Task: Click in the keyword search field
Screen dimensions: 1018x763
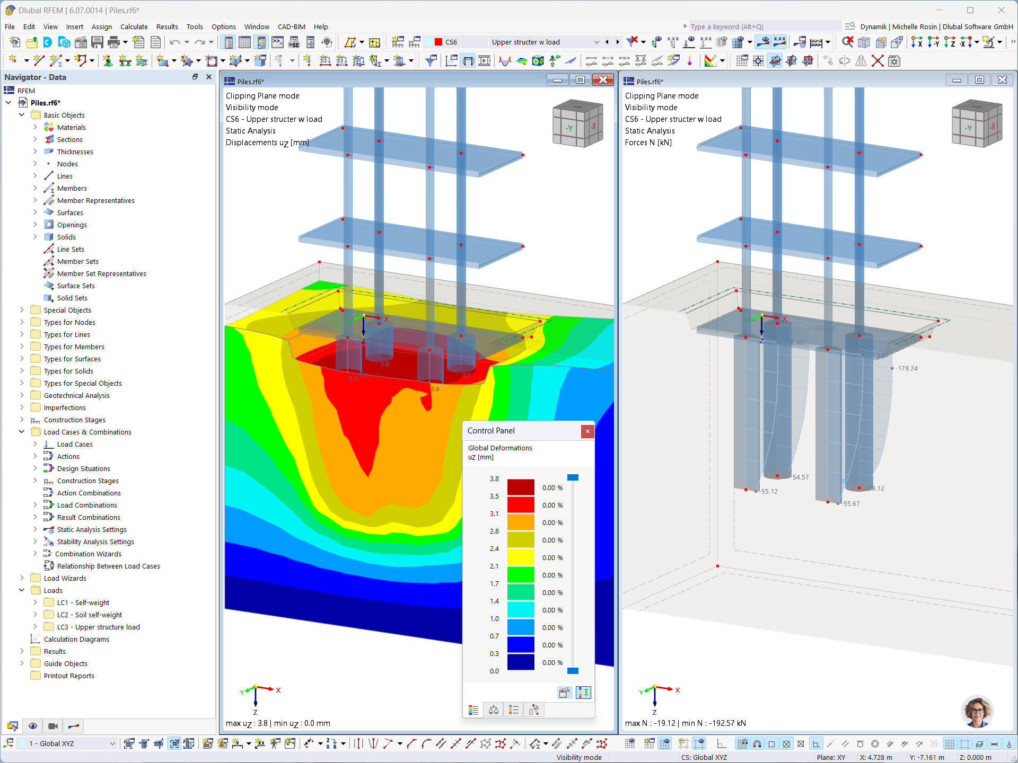Action: tap(763, 26)
